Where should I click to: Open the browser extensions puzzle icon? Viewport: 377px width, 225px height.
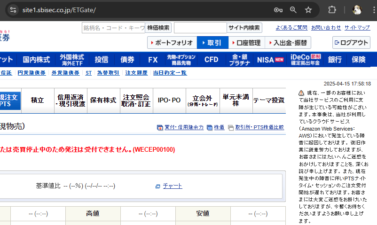coord(332,10)
